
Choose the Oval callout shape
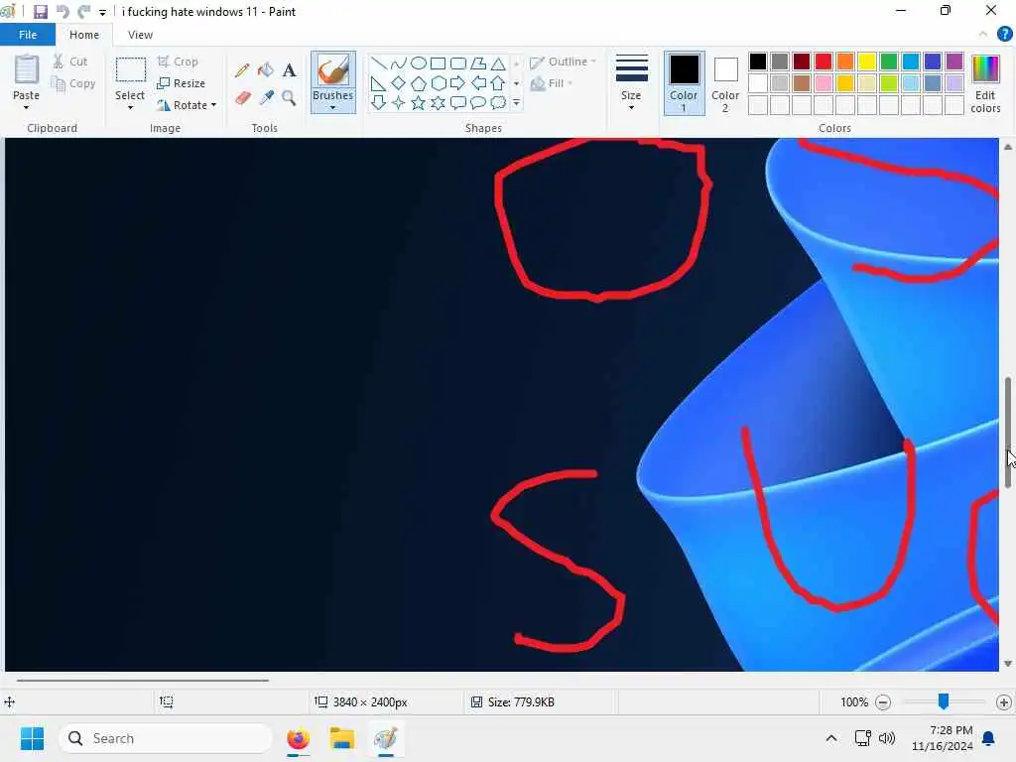pos(478,103)
